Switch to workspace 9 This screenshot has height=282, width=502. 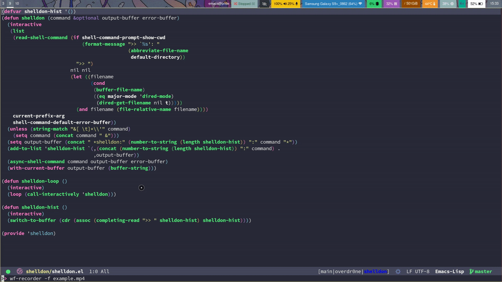(x=10, y=4)
